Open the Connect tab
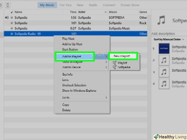The height and width of the screenshot is (140, 187). pos(109,5)
